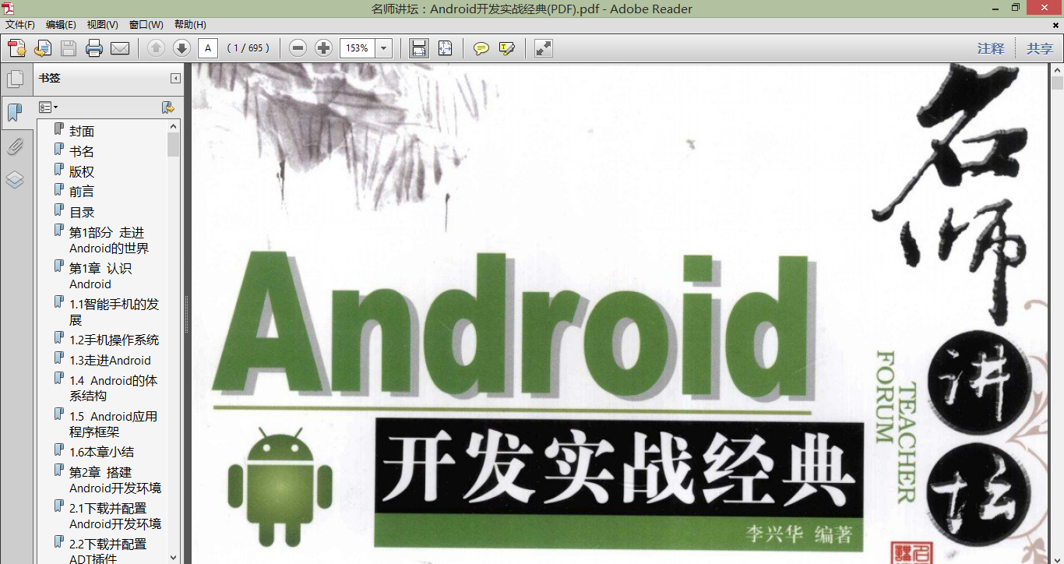The image size is (1064, 564).
Task: Print the document with printer icon
Action: (94, 48)
